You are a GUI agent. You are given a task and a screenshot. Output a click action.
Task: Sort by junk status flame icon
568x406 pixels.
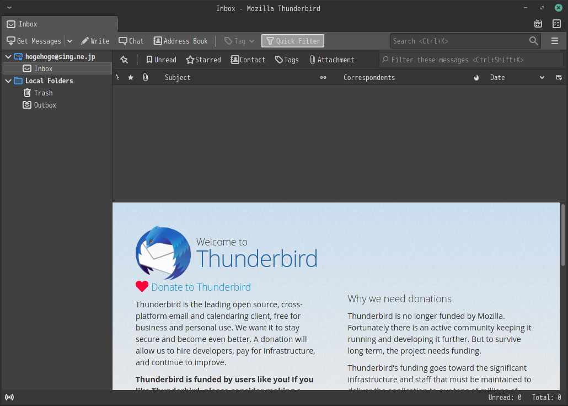point(476,77)
